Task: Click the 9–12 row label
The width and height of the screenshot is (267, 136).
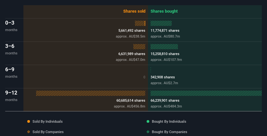Action: click(11, 93)
